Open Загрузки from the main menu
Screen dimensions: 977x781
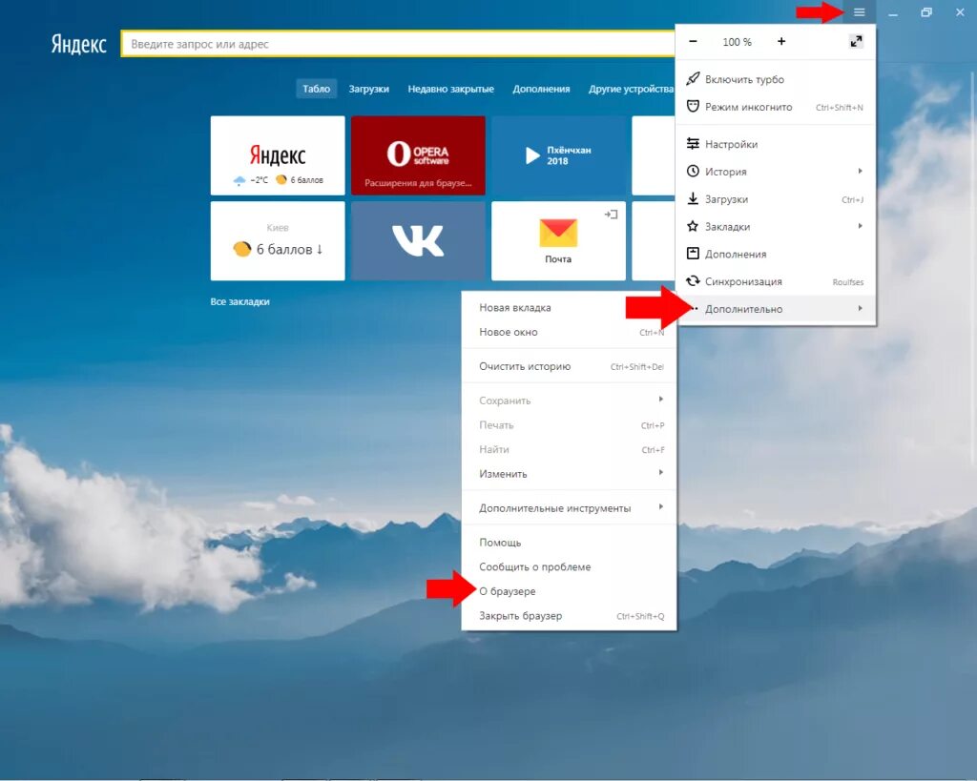coord(776,199)
